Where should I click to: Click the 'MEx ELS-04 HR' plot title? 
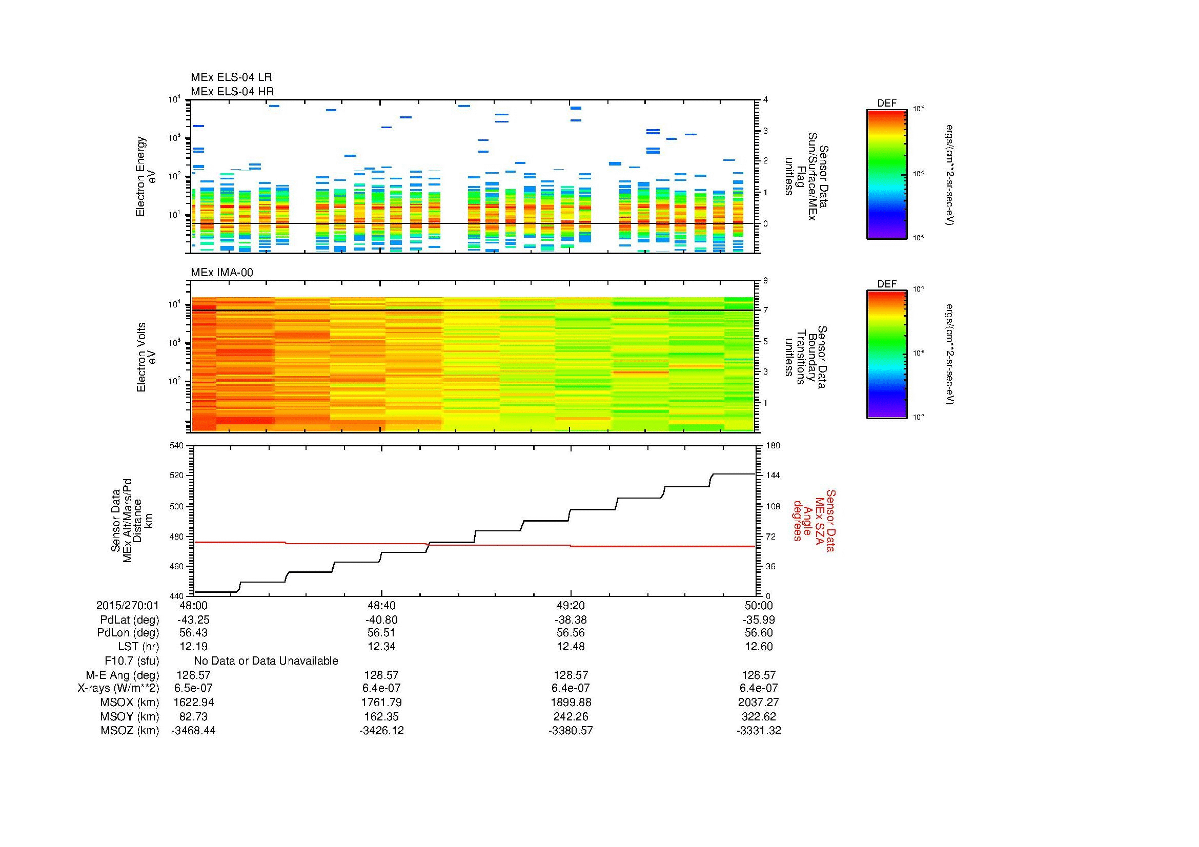232,91
